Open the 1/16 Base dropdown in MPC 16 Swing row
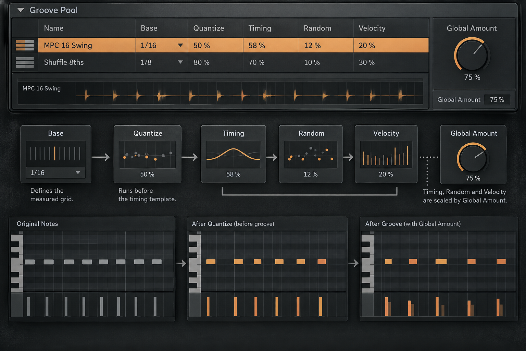 pos(162,45)
